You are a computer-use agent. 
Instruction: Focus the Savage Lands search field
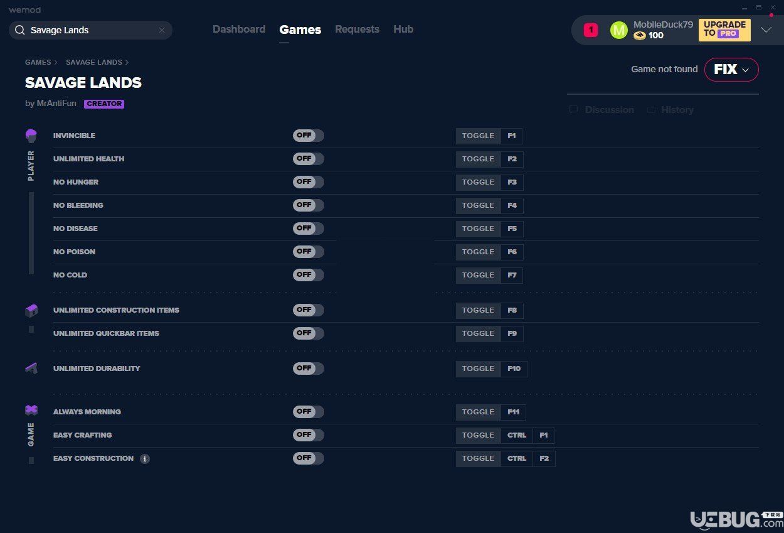90,30
